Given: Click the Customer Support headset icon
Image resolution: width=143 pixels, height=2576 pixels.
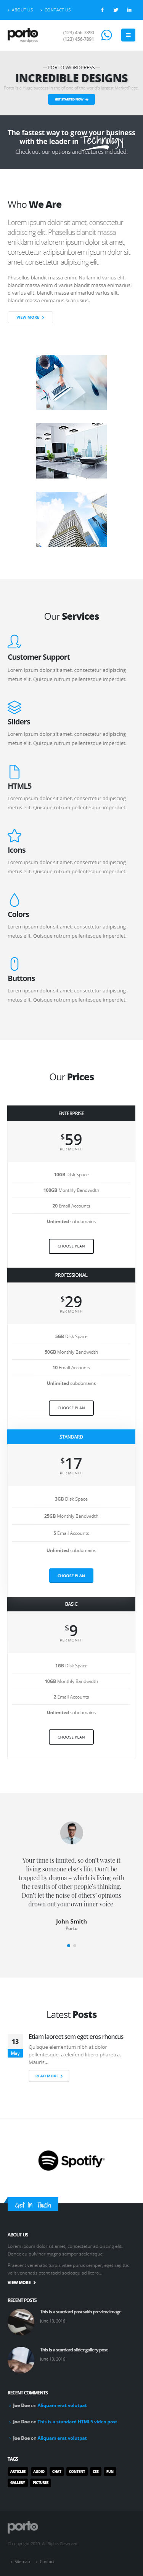Looking at the screenshot, I should pyautogui.click(x=14, y=641).
